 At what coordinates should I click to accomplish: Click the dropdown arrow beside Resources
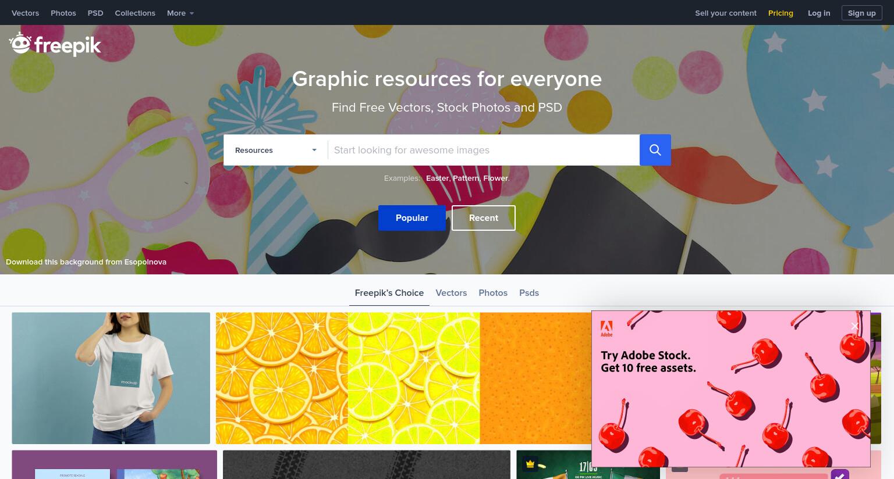tap(314, 150)
